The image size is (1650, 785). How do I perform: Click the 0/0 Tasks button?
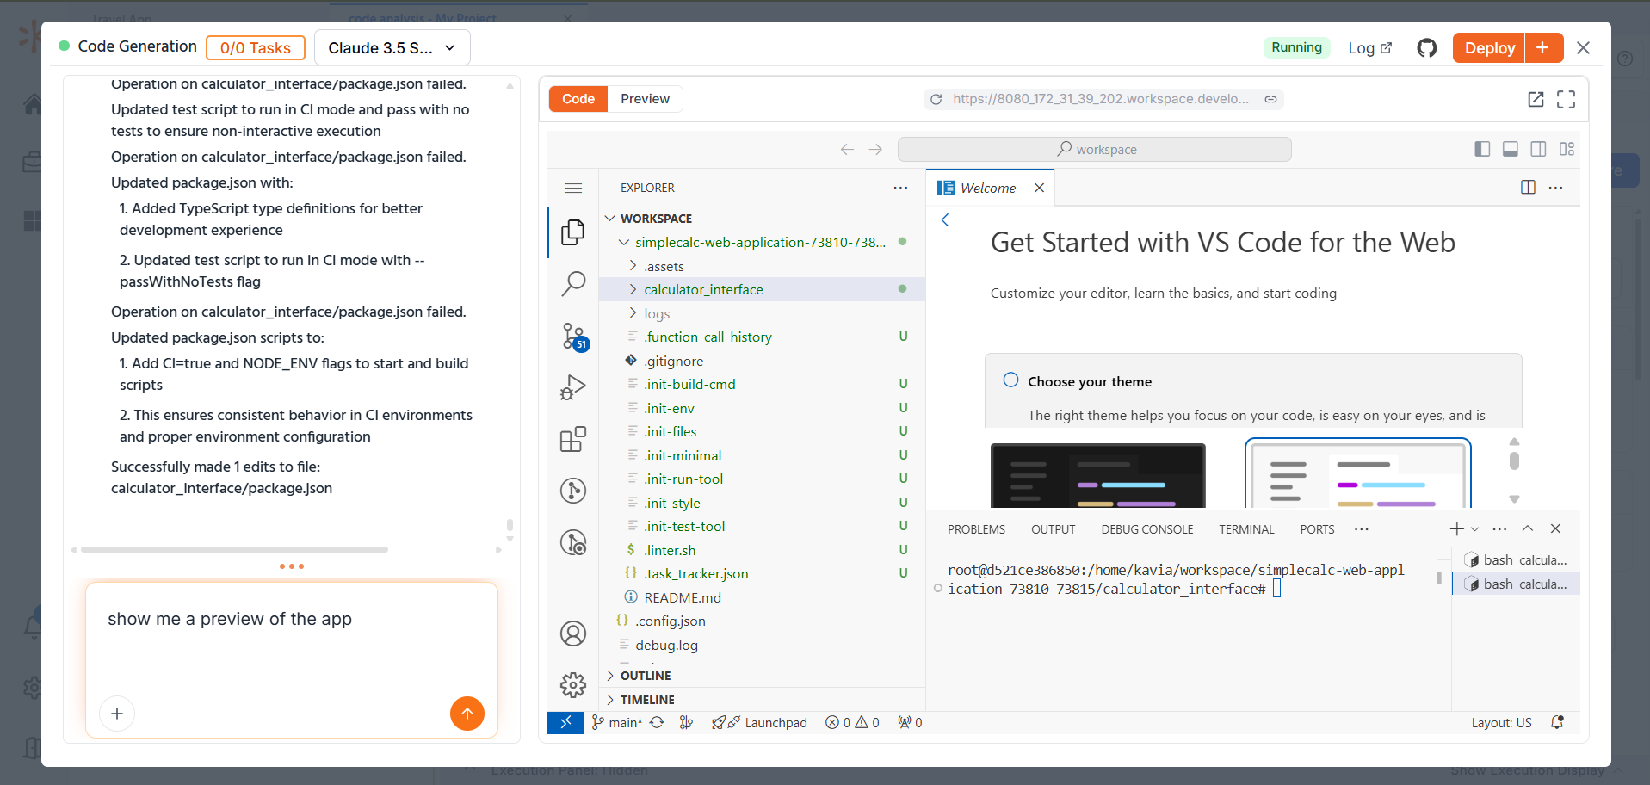[256, 47]
